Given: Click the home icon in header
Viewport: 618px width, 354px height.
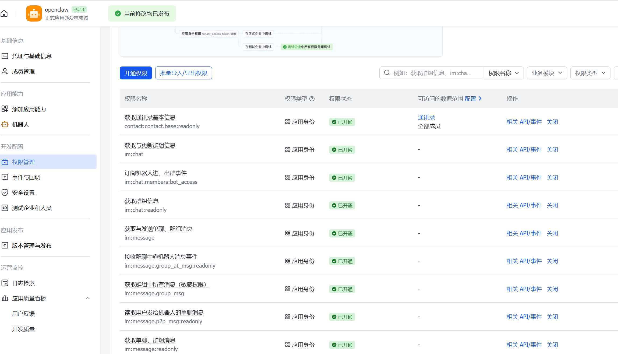Looking at the screenshot, I should click(x=4, y=13).
